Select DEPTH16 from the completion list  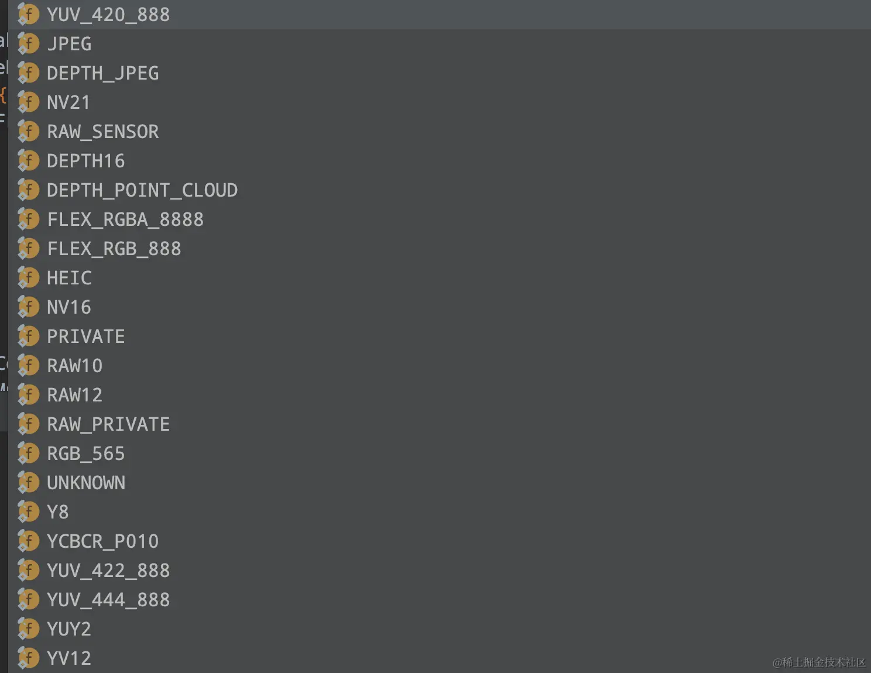[x=85, y=161]
